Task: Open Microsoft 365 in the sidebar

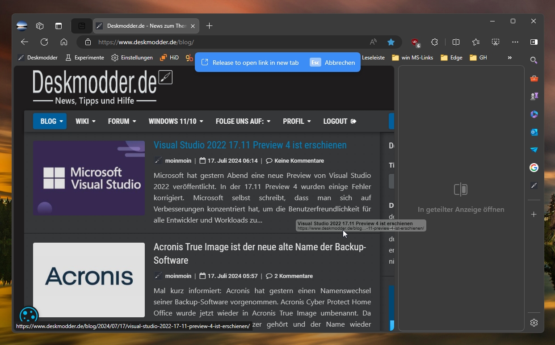Action: (534, 114)
